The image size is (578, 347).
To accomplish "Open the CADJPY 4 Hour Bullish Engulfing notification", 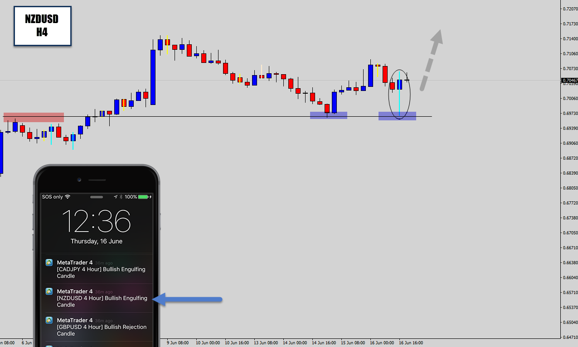I will click(x=97, y=269).
